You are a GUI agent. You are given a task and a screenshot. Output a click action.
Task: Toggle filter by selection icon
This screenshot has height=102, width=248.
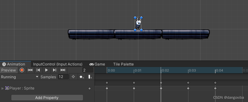73,77
